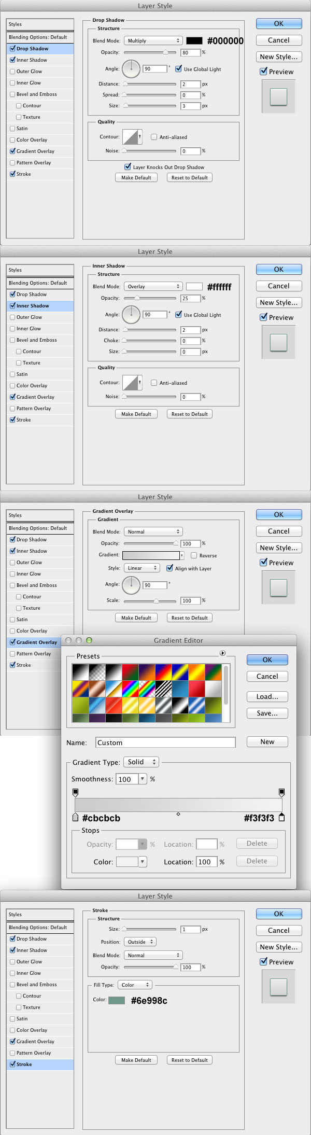Select the right opacity stop above gradient bar
Viewport: 311px width, 1135px height.
281,792
